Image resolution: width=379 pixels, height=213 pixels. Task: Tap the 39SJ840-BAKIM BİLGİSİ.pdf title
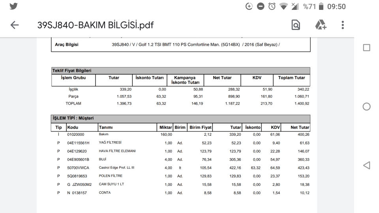[x=95, y=25]
